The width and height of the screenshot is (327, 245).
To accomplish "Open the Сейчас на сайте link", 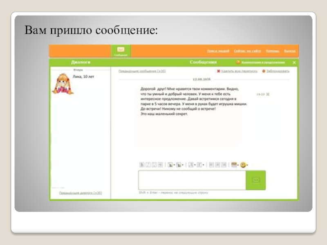I will pos(247,51).
